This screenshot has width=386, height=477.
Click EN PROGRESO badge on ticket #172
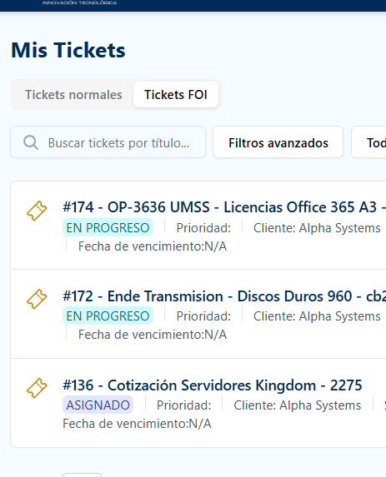(x=108, y=316)
